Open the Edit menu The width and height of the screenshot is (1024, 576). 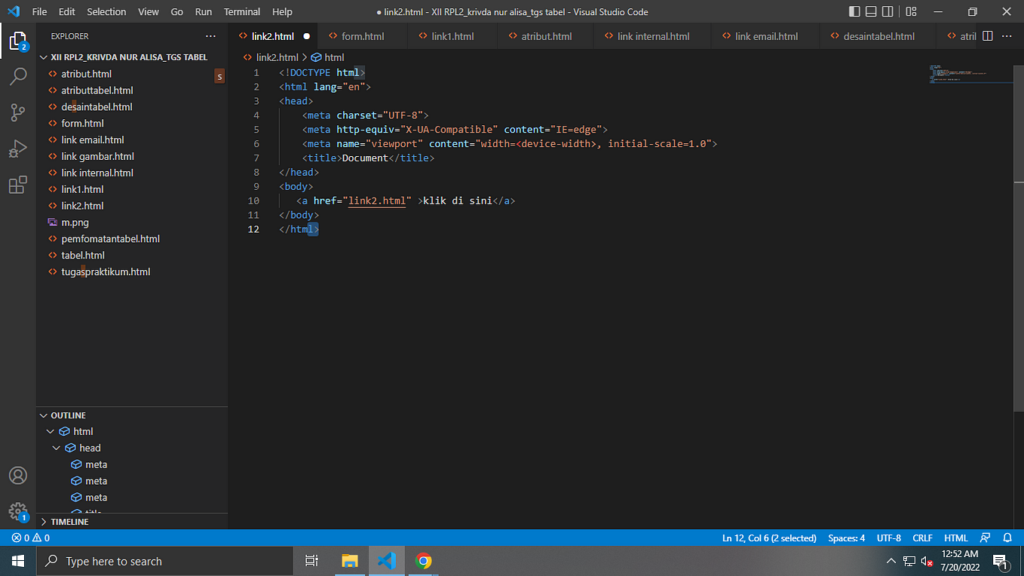(66, 11)
